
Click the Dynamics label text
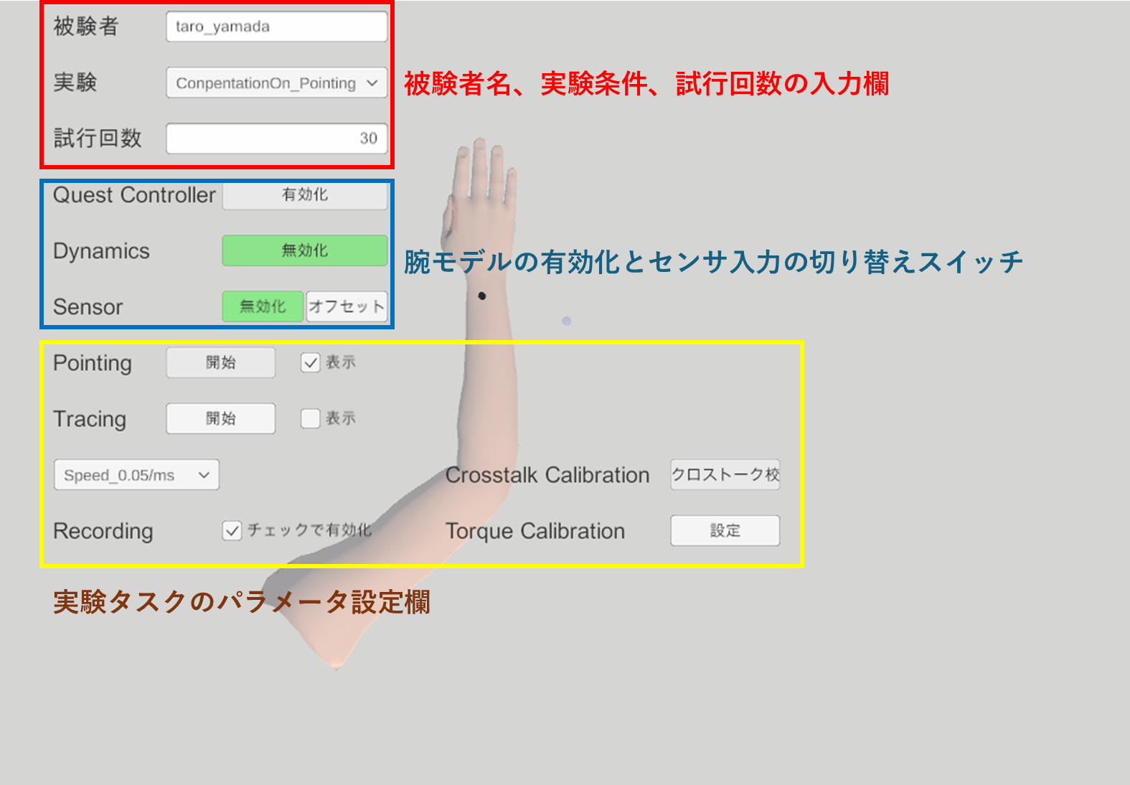(101, 251)
